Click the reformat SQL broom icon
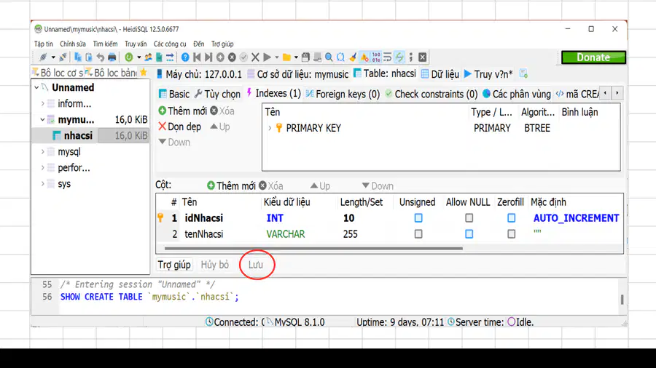This screenshot has height=368, width=656. tap(353, 57)
